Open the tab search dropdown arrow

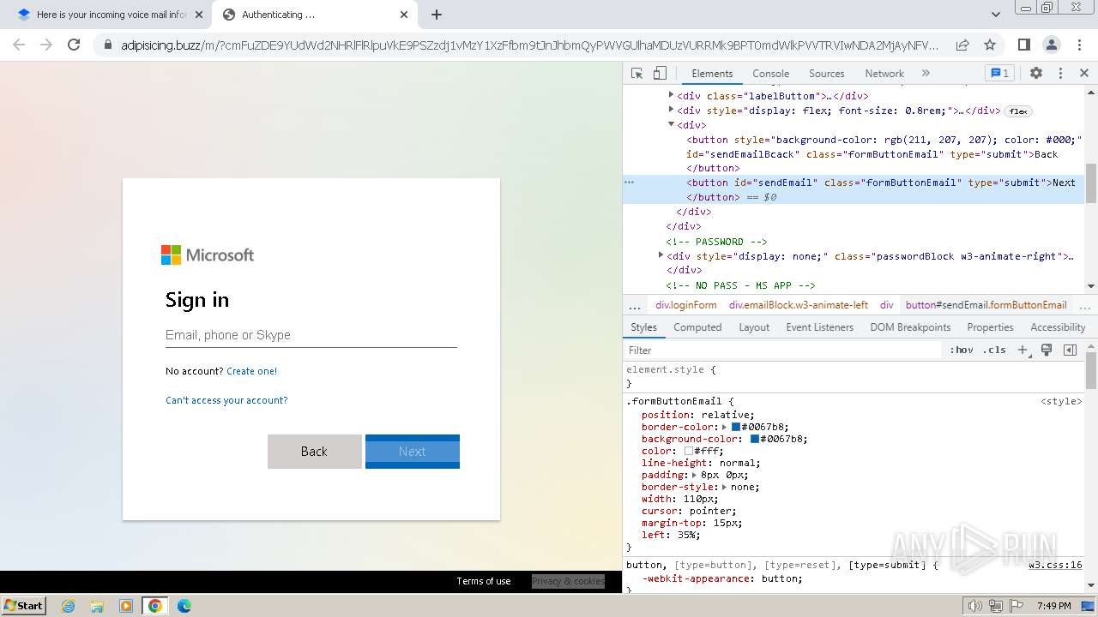[x=995, y=15]
